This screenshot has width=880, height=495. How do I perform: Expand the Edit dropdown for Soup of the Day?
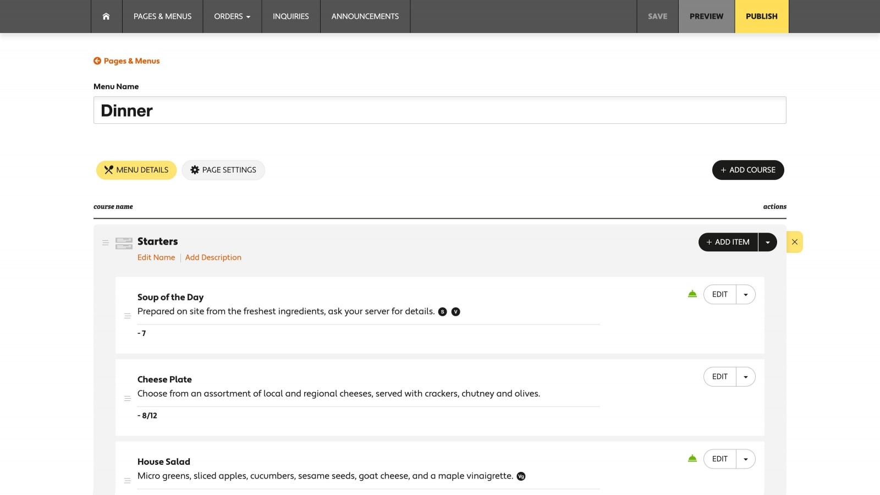(x=746, y=294)
